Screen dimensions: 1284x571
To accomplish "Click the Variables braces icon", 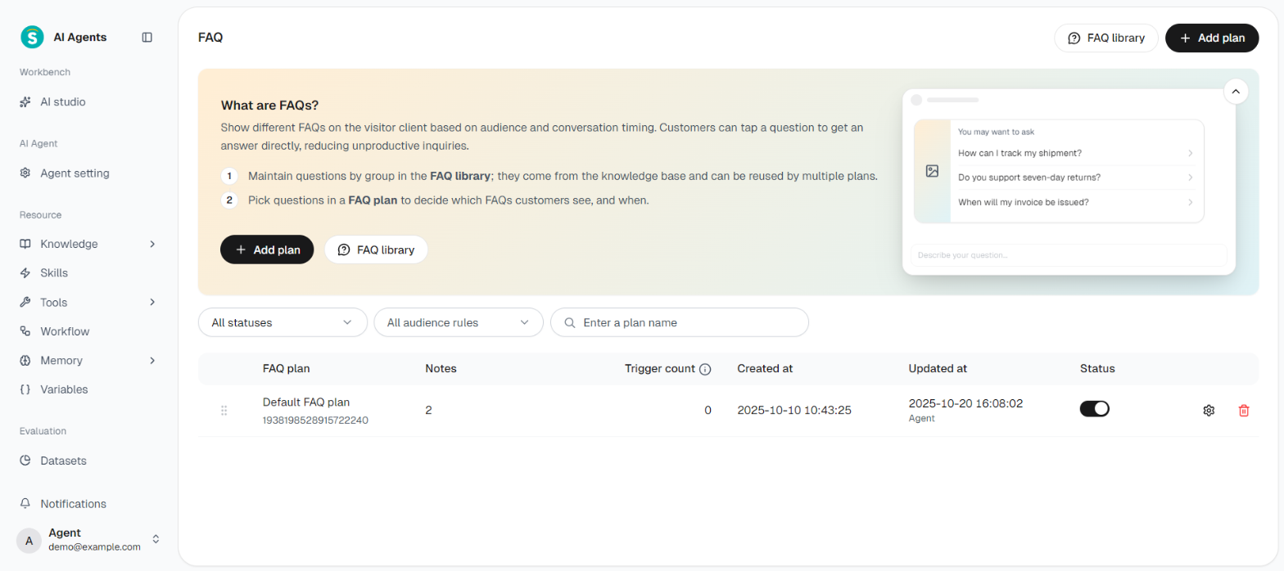I will 25,389.
